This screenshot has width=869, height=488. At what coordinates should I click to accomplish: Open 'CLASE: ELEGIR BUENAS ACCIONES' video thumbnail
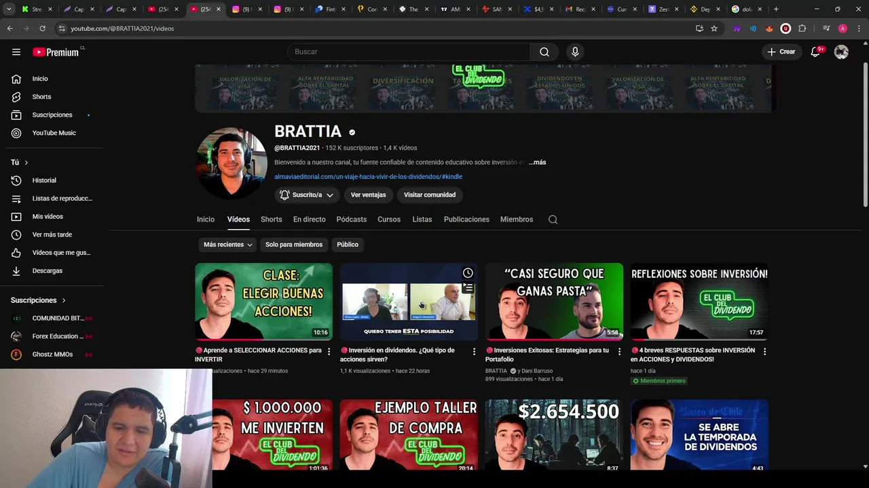[x=264, y=302]
